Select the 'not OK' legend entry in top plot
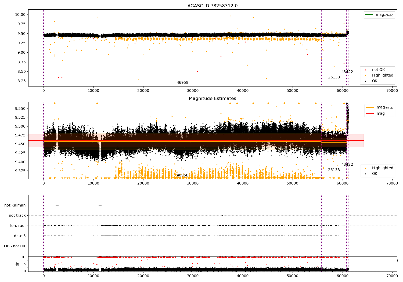Viewport: 403px width, 282px height. point(378,70)
